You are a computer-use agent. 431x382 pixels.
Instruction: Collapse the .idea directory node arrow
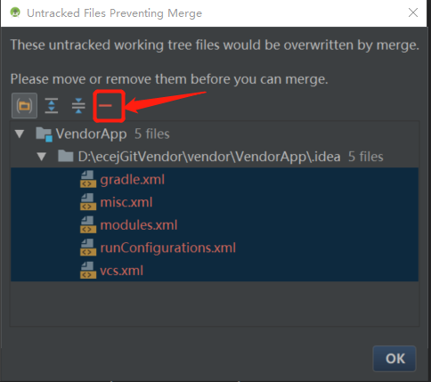coord(42,157)
